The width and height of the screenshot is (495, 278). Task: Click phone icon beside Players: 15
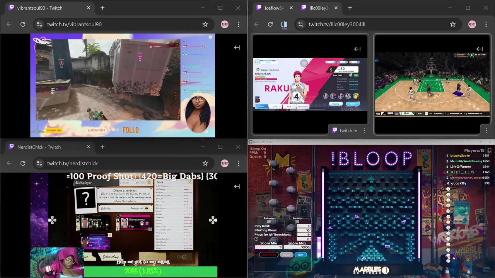point(489,150)
